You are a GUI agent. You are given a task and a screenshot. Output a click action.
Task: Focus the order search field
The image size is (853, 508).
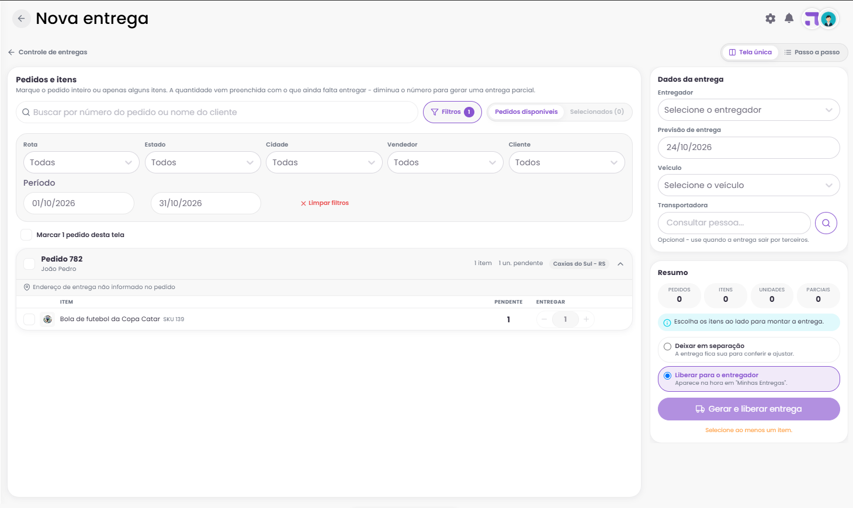click(x=217, y=112)
